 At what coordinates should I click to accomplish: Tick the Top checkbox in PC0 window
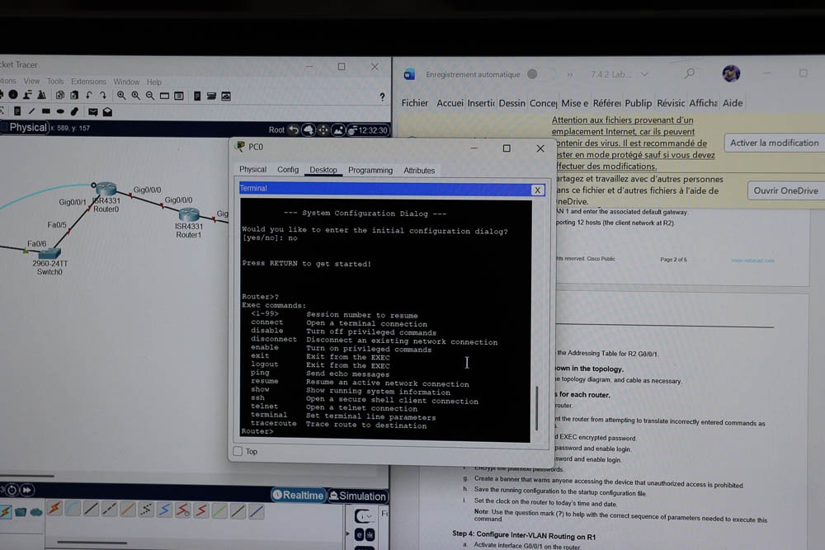[238, 451]
